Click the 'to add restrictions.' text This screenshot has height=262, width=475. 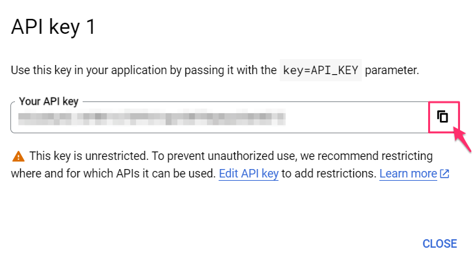pos(329,174)
